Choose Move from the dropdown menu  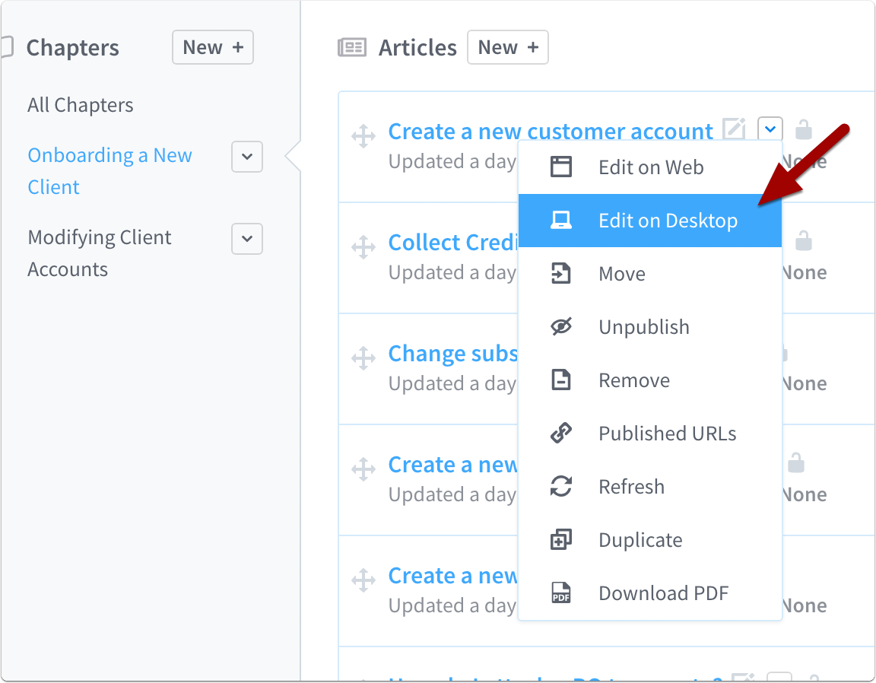click(x=649, y=274)
